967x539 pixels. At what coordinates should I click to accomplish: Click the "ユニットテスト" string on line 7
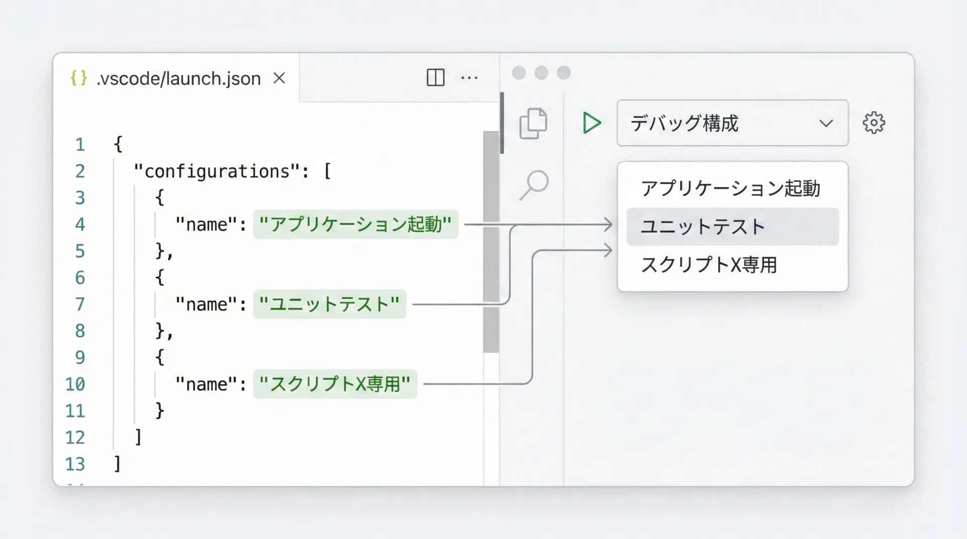coord(329,304)
